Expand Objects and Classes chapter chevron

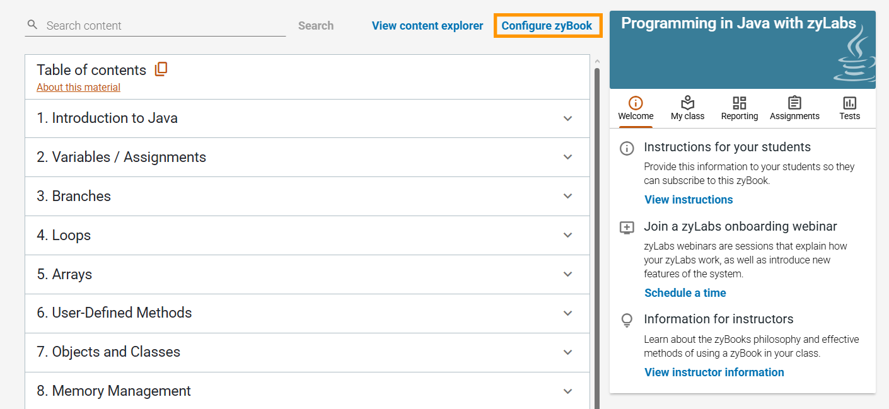pos(567,352)
